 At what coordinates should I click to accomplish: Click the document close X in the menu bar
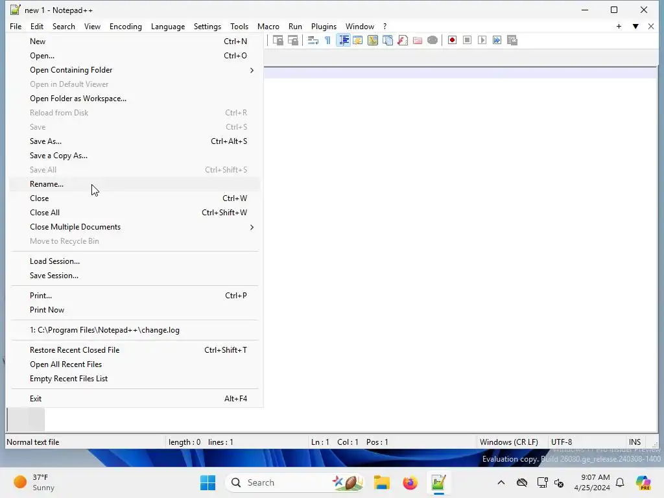coord(651,26)
